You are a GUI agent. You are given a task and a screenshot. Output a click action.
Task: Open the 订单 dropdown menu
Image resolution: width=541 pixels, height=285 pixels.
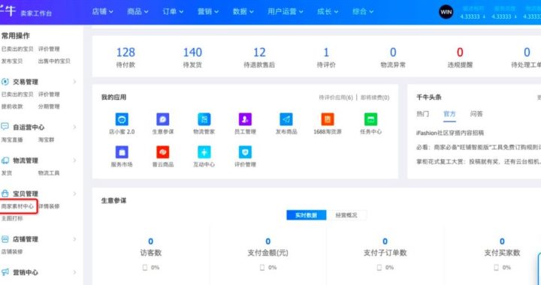[x=173, y=12]
